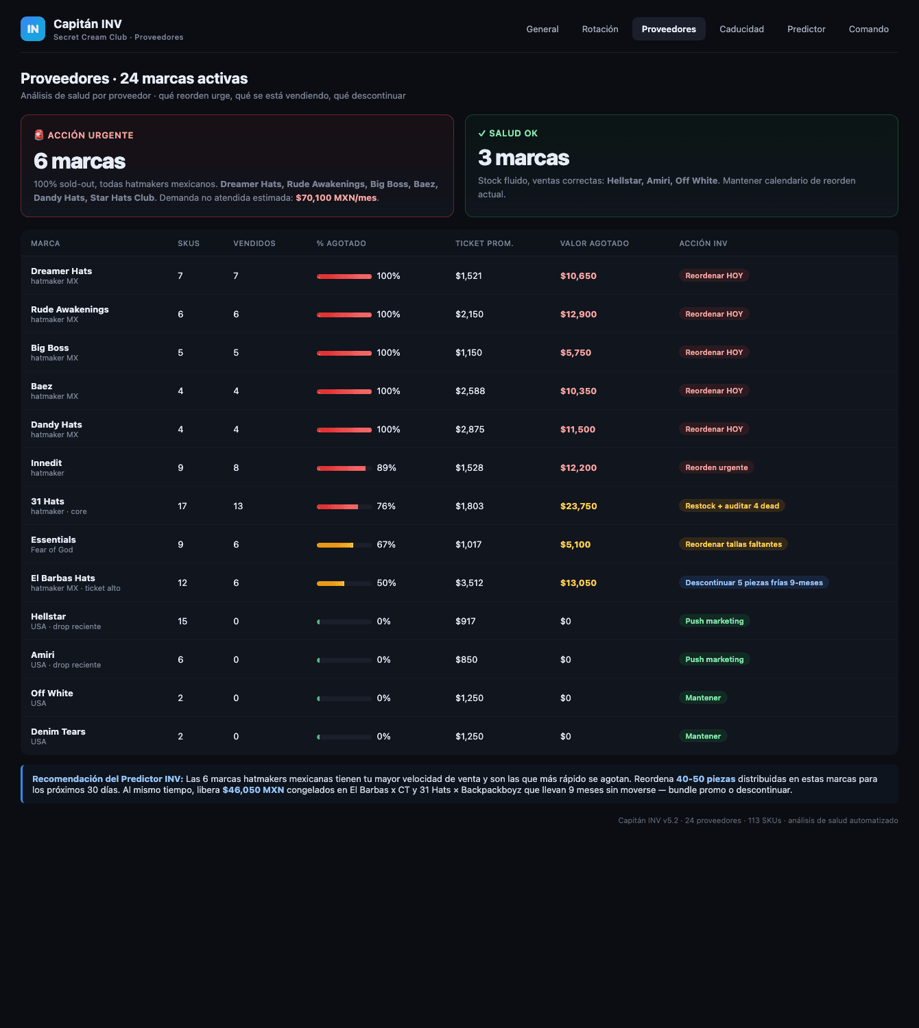This screenshot has width=919, height=1028.
Task: Click Reordenar tallas faltantes badge
Action: [x=734, y=544]
